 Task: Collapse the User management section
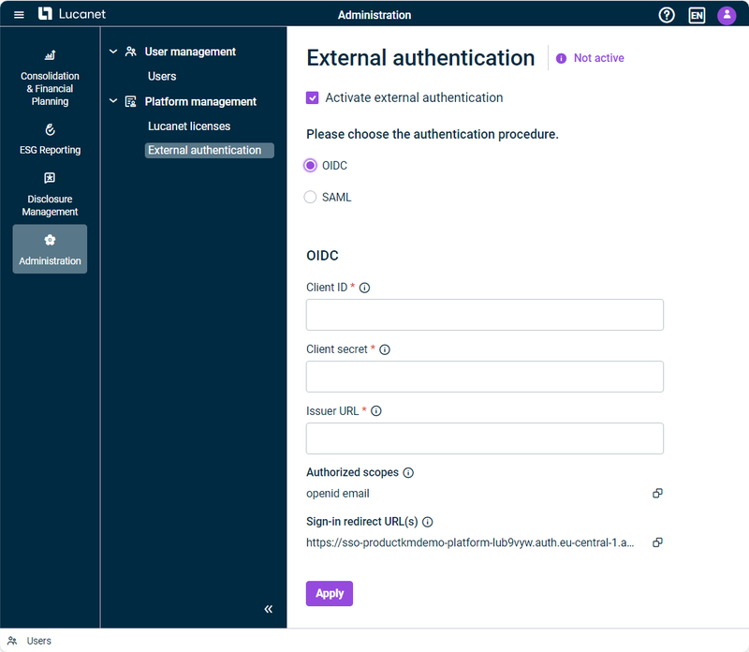click(112, 52)
